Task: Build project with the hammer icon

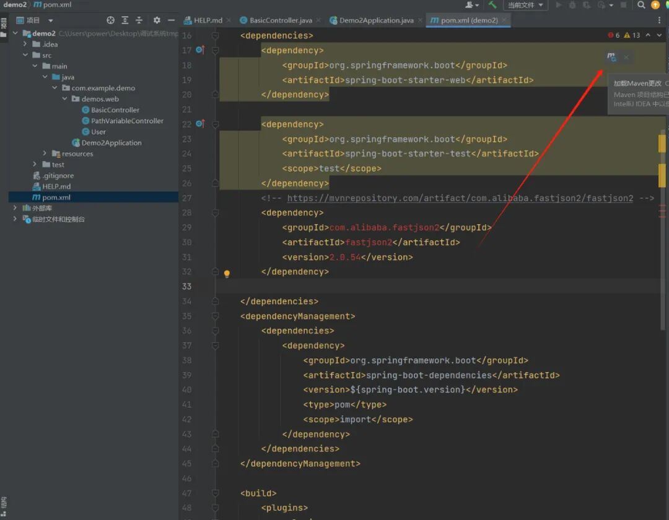Action: click(492, 5)
